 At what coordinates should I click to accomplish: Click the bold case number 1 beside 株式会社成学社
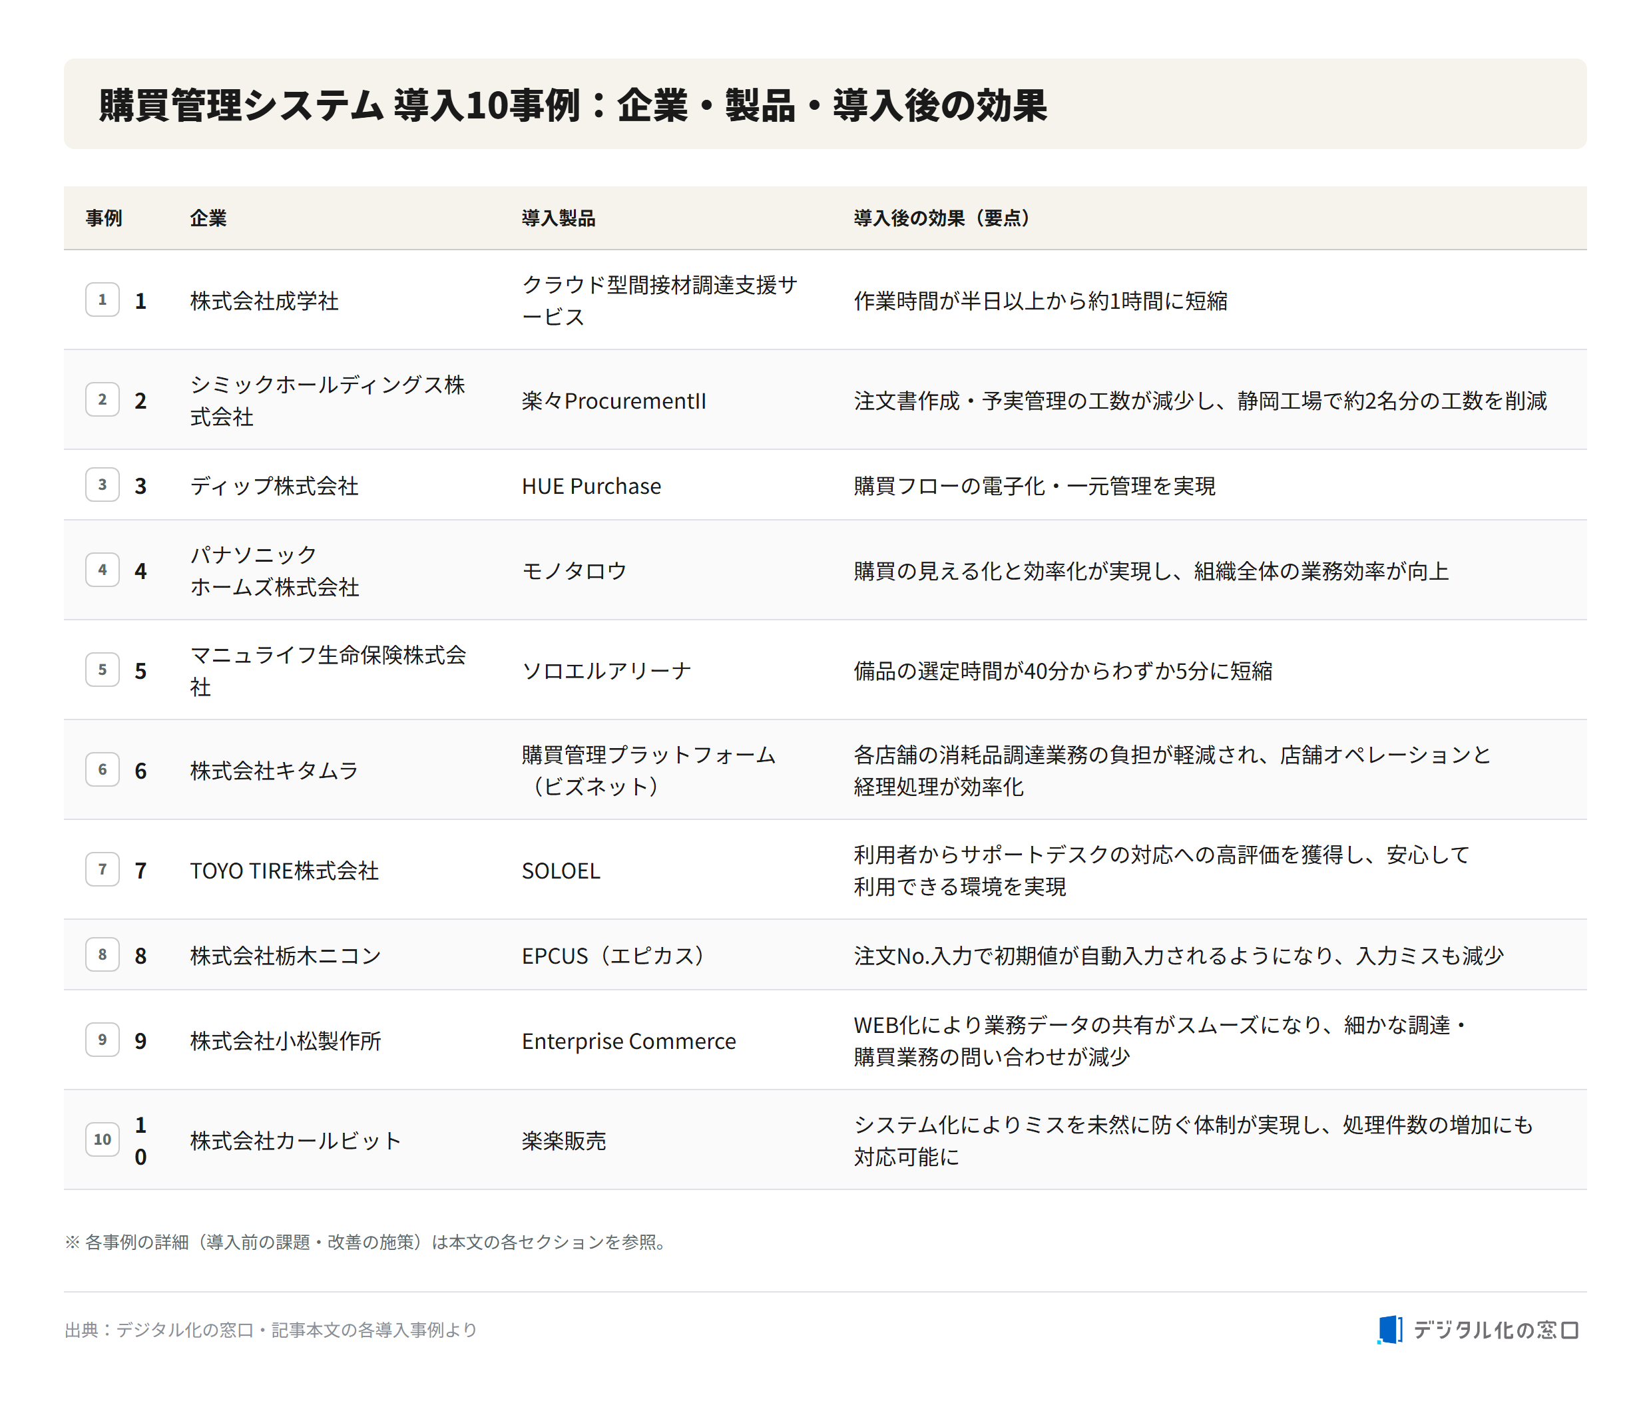pos(140,301)
